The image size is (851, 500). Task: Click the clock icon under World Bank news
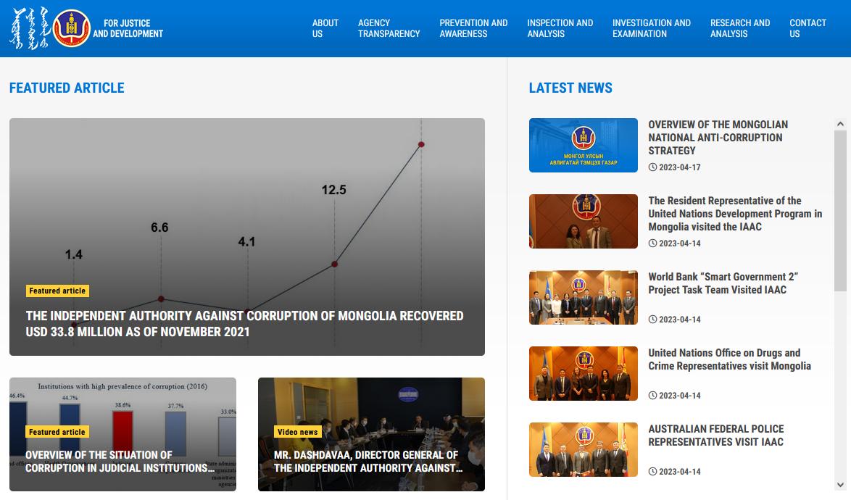click(x=652, y=319)
